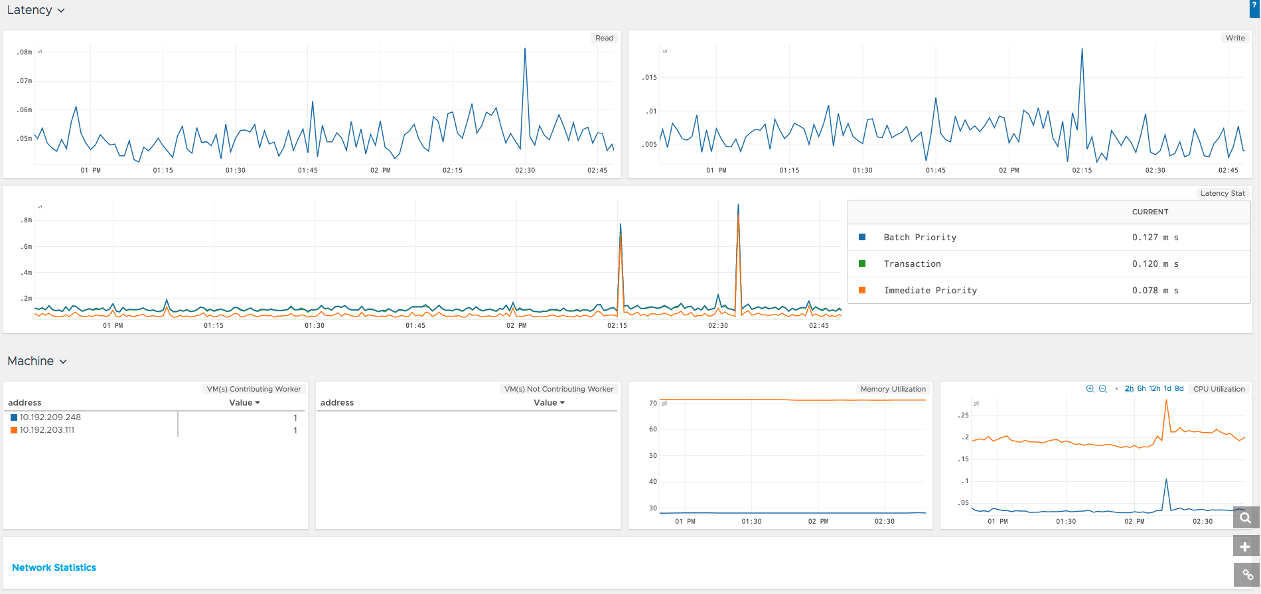Select the 1d time range
The image size is (1261, 594).
coord(1167,389)
